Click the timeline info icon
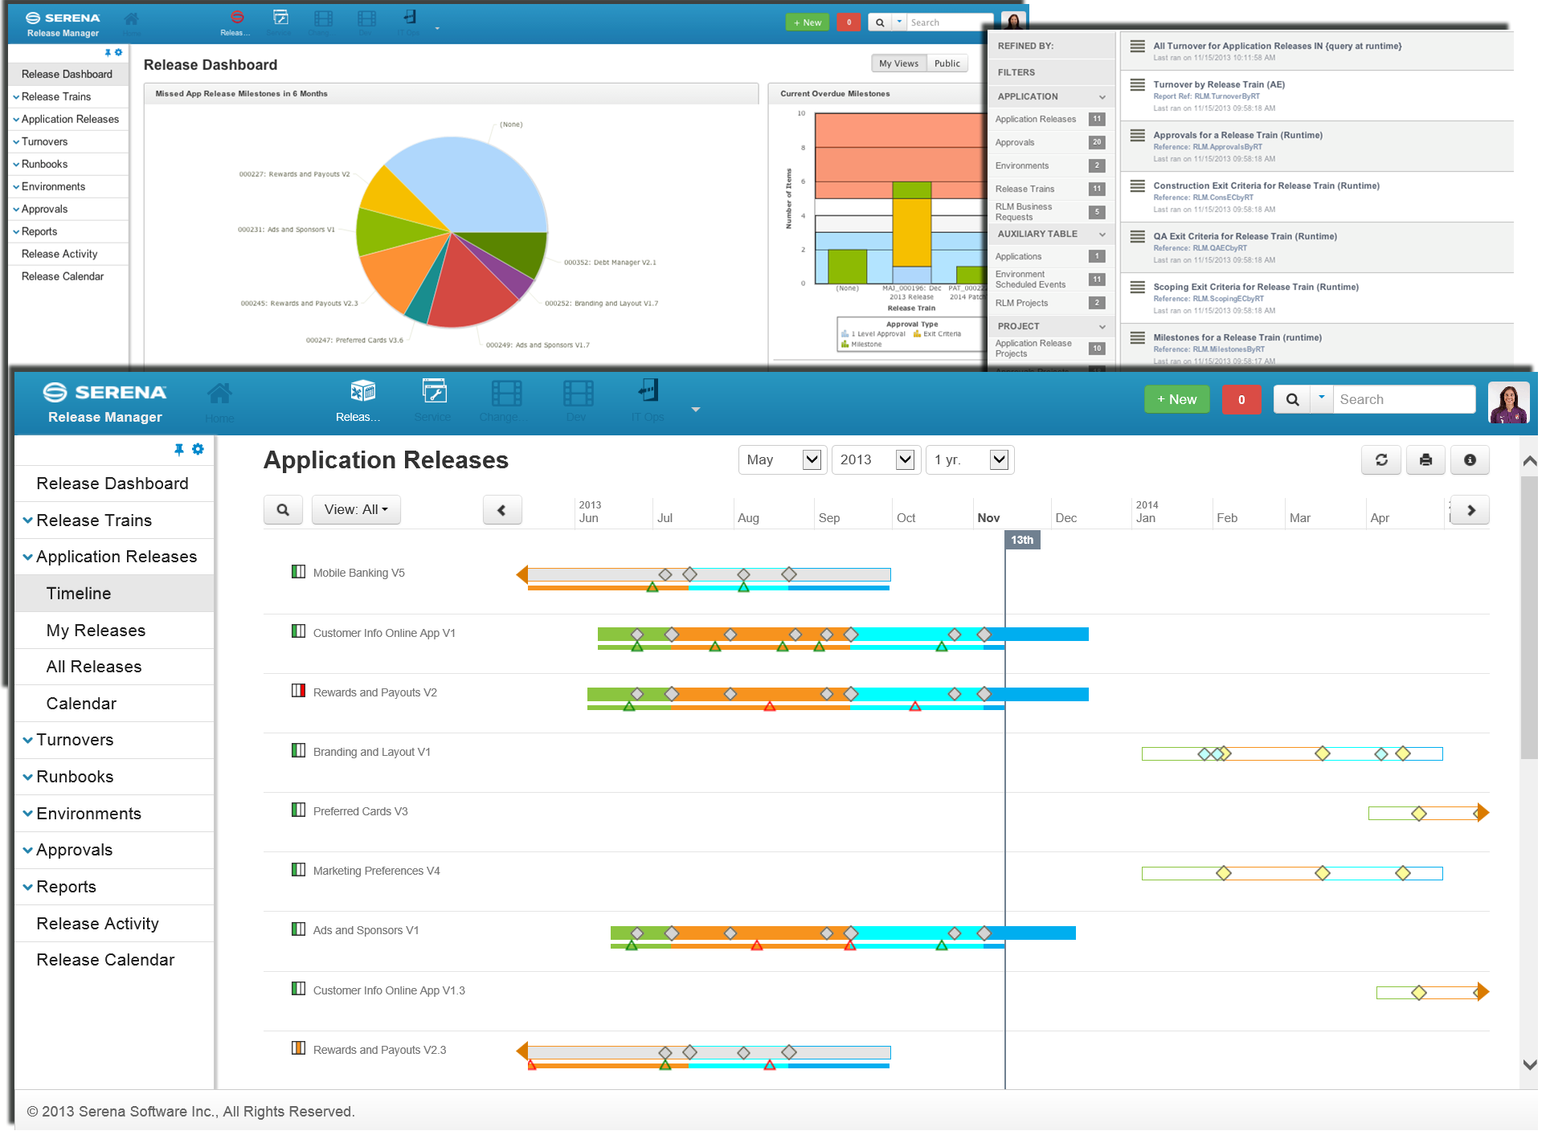Screen dimensions: 1546x1139 [1470, 460]
